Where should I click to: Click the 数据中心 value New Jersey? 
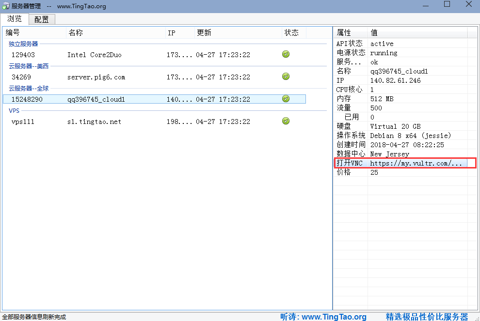tap(389, 154)
